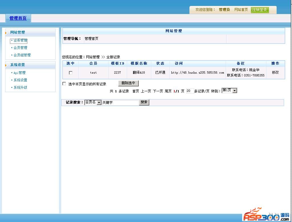Click the member name test cell

click(93, 73)
